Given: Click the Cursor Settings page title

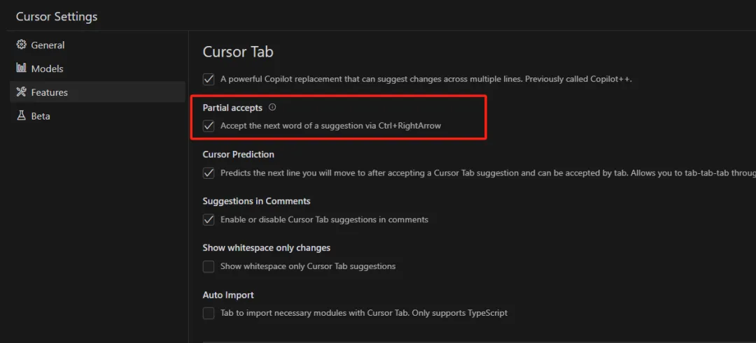Looking at the screenshot, I should pos(57,16).
